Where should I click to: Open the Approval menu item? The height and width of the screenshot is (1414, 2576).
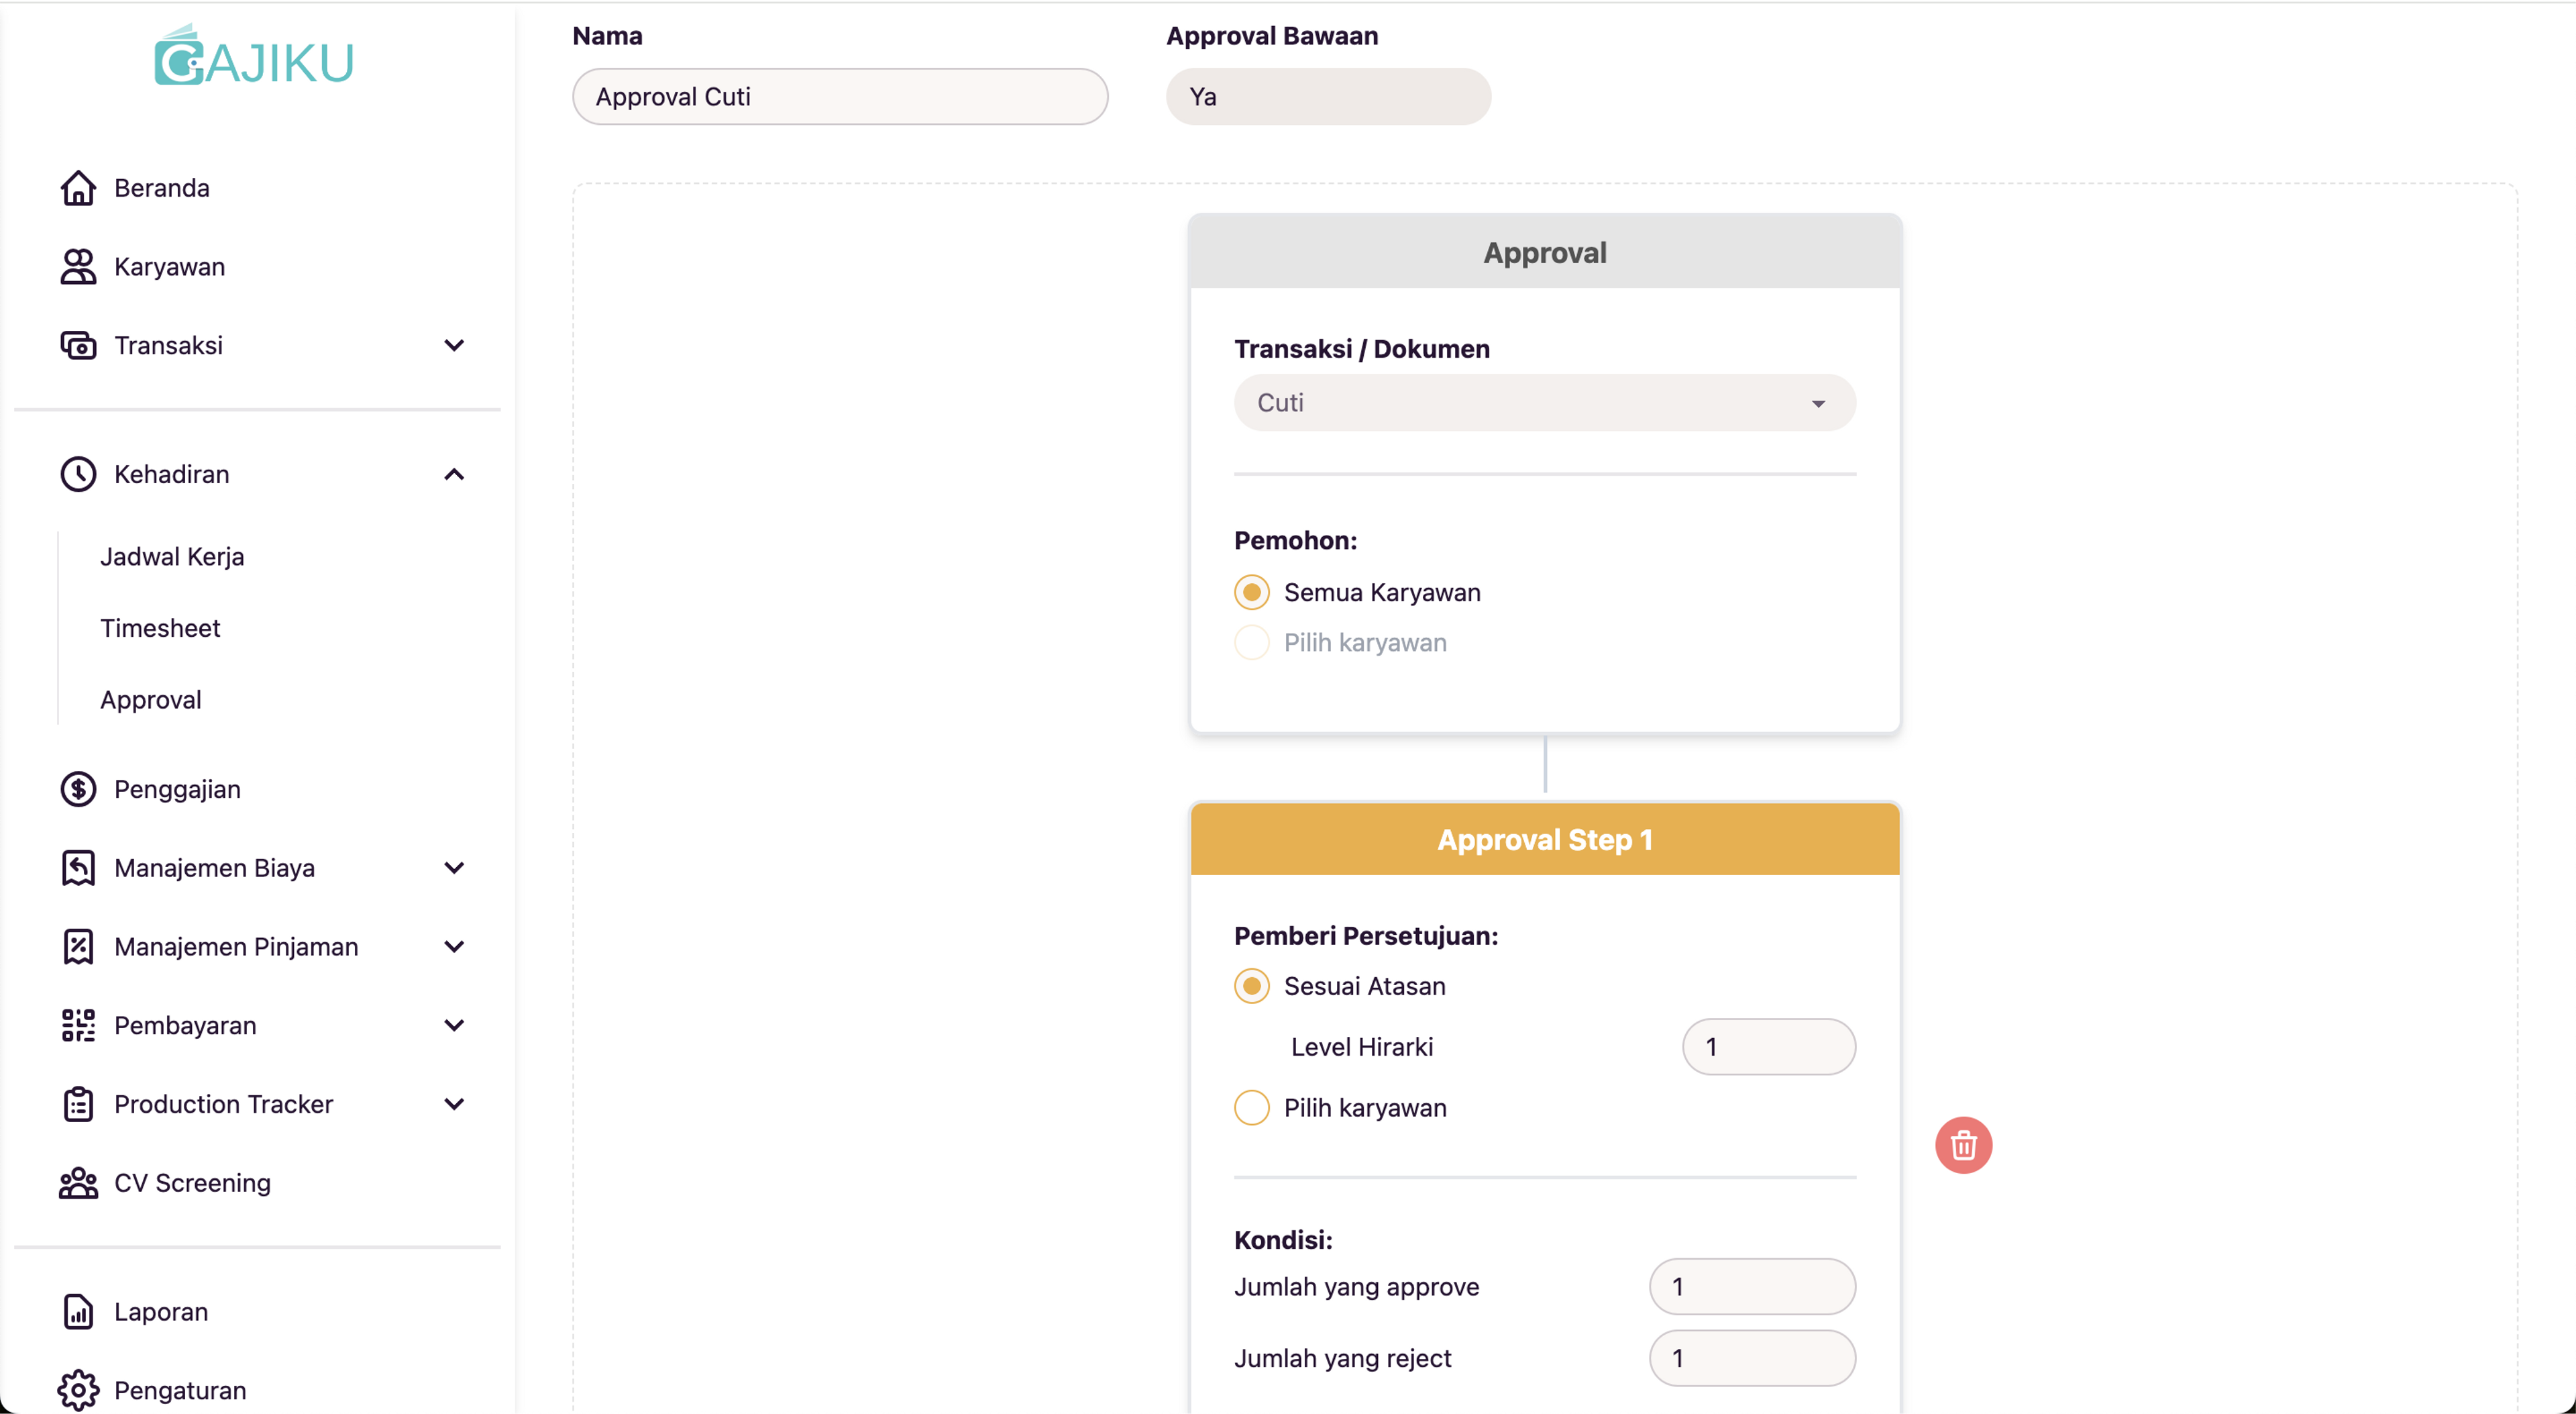(x=152, y=699)
